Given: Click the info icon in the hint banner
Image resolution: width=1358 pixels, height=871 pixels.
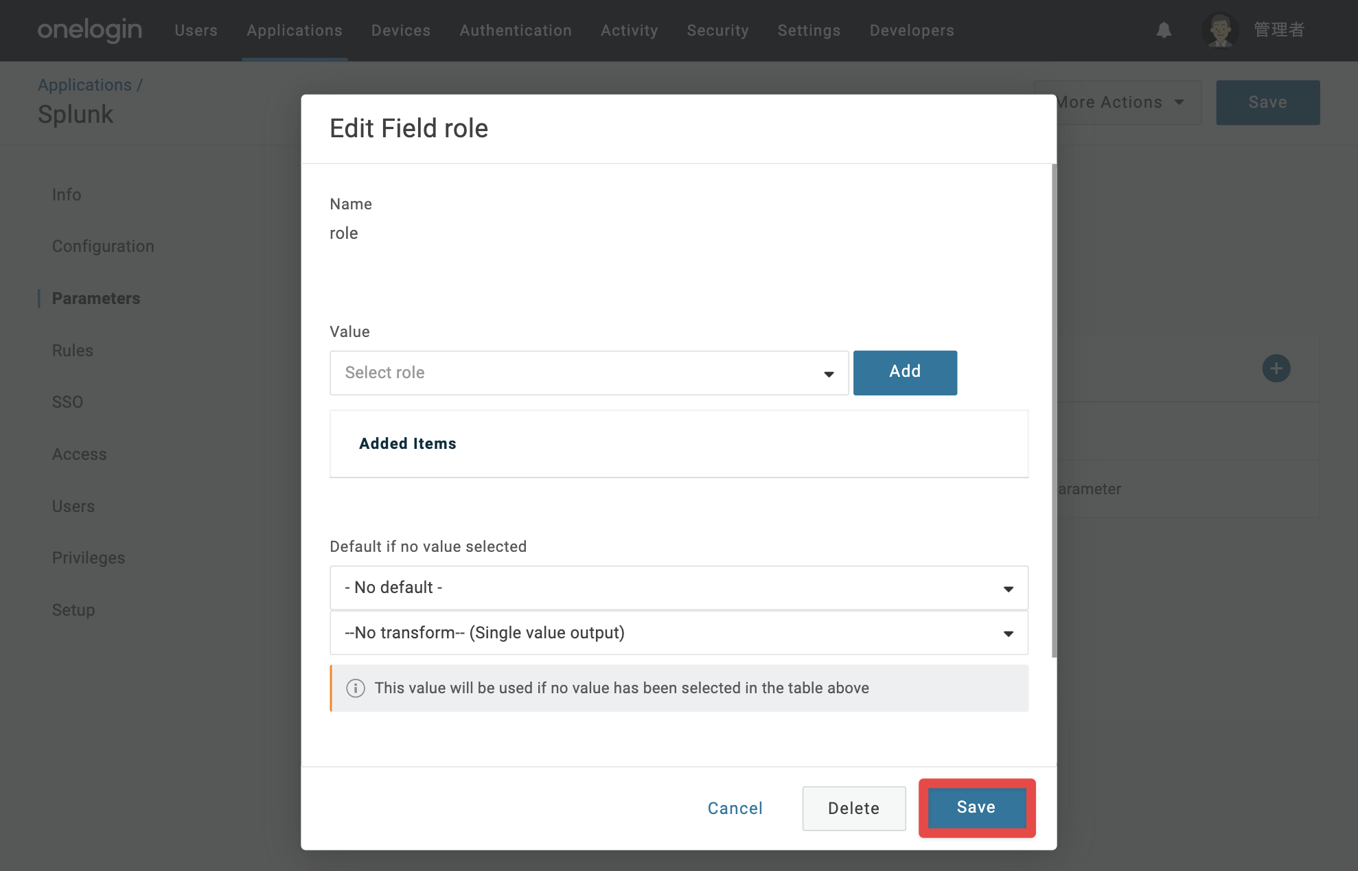Looking at the screenshot, I should tap(356, 688).
